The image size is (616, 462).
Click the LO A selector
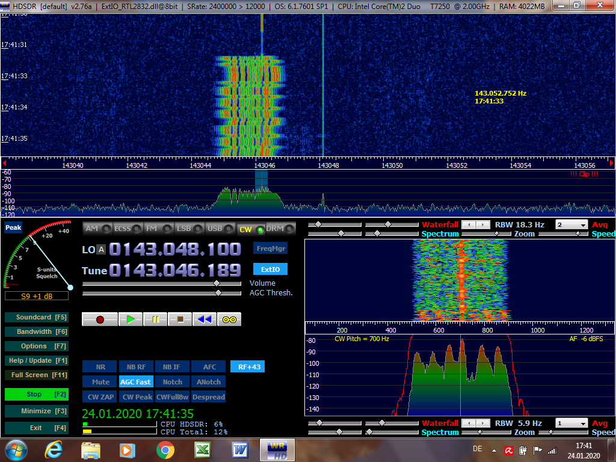[101, 250]
